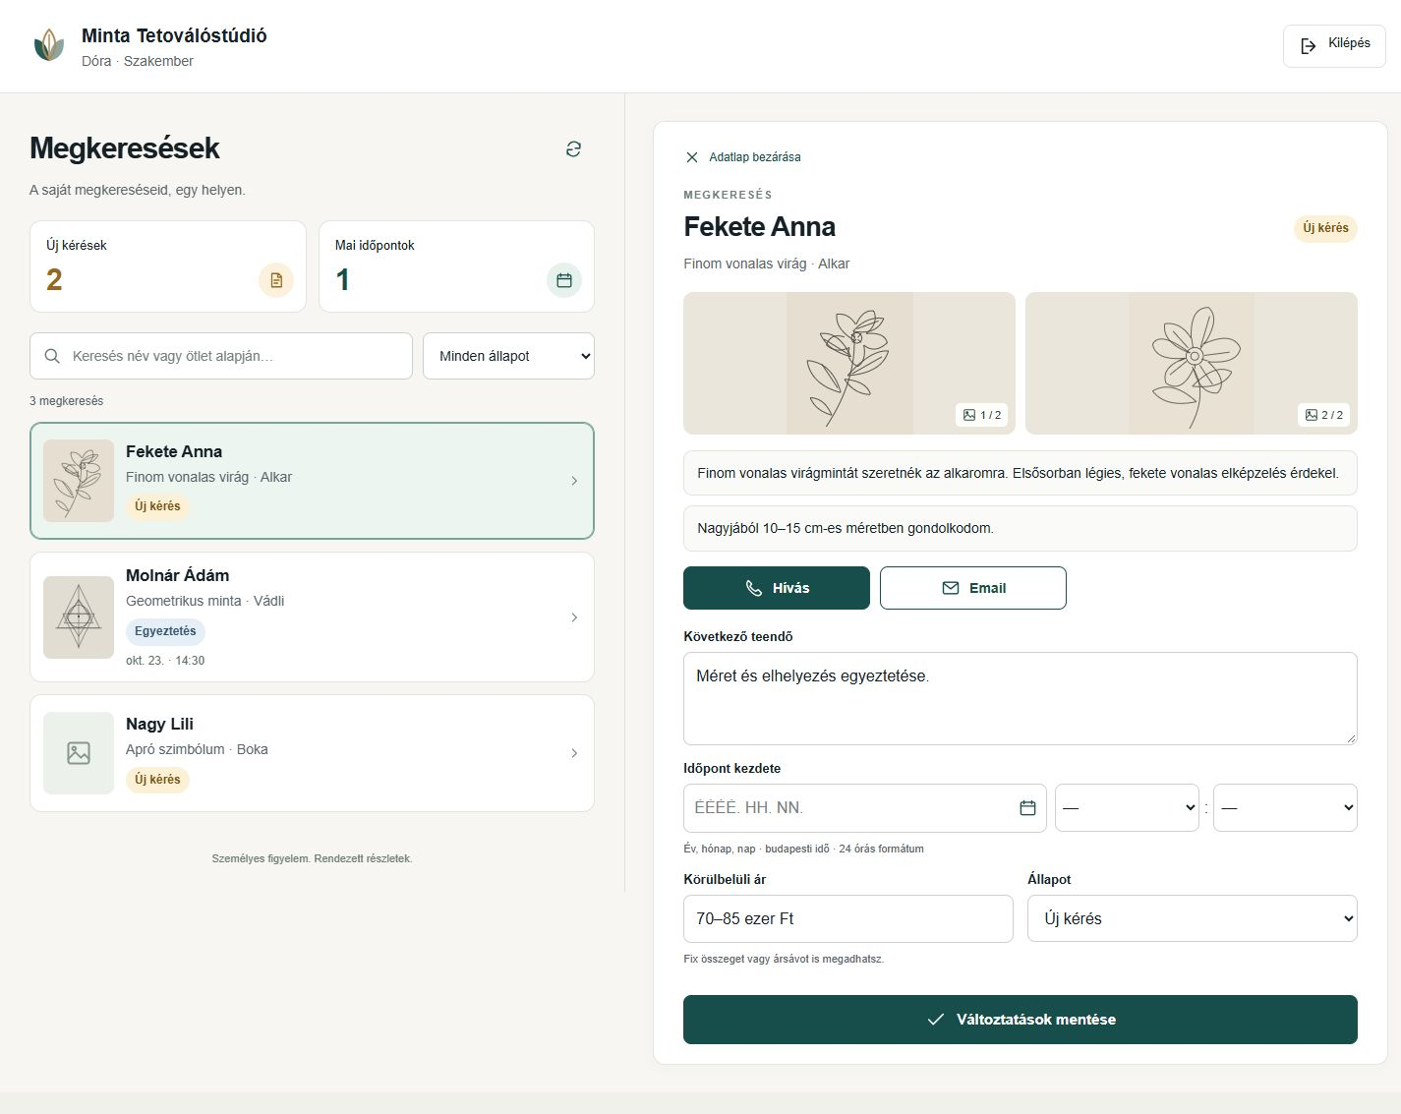The image size is (1401, 1114).
Task: Focus the Keresés név vagy ötlet search field
Action: [x=221, y=356]
